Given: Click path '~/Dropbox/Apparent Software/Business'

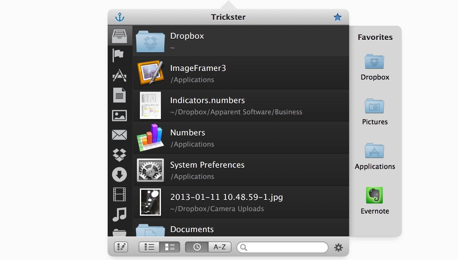Looking at the screenshot, I should pyautogui.click(x=236, y=112).
